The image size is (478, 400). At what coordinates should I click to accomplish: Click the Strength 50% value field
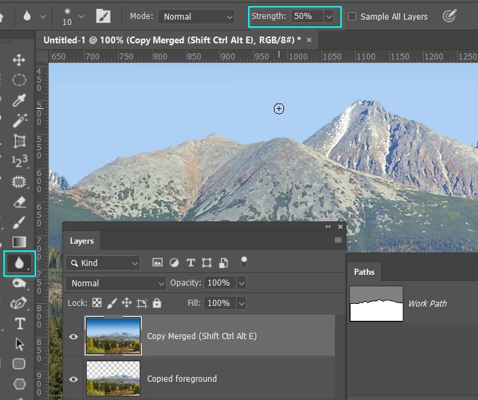(307, 16)
